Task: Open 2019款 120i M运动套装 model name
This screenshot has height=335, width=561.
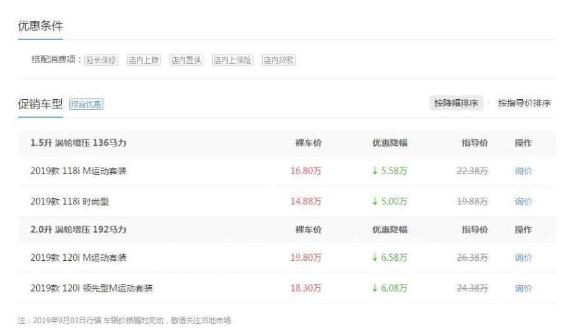Action: click(x=78, y=257)
